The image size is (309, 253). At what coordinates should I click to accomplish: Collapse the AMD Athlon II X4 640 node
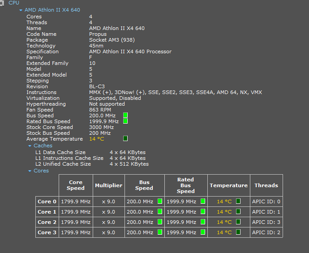[x=21, y=10]
